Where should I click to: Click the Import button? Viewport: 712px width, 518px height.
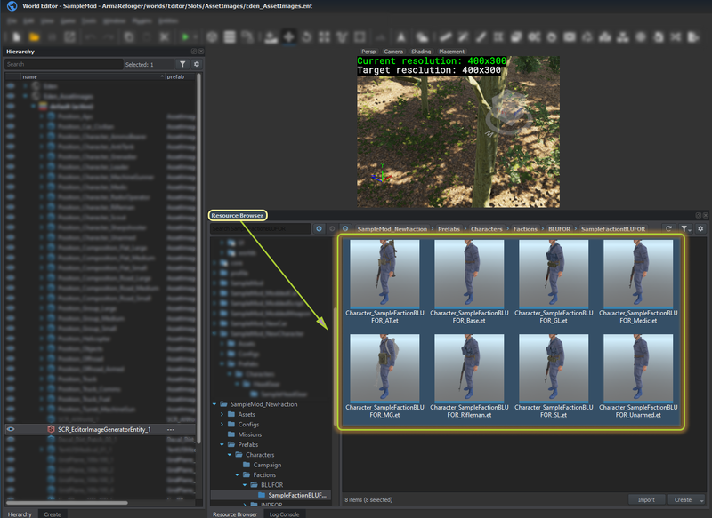[646, 500]
